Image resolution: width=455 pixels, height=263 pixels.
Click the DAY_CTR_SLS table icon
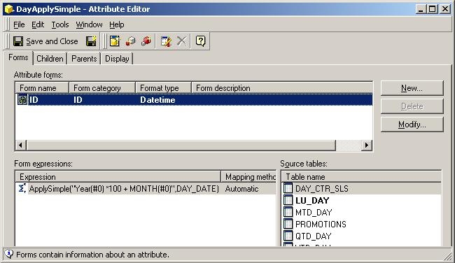click(288, 188)
